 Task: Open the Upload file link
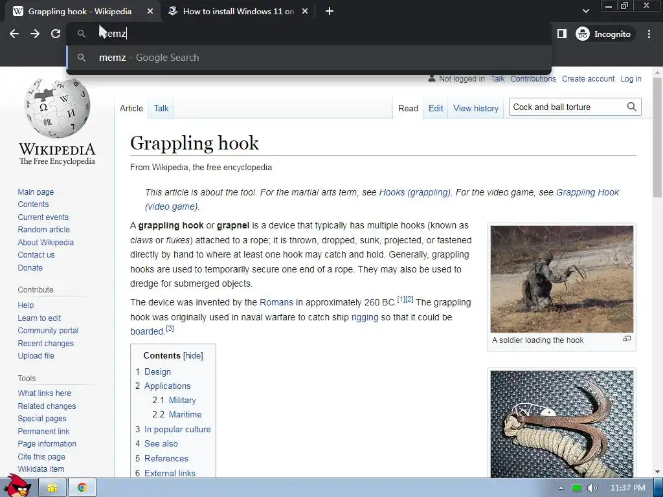[36, 356]
